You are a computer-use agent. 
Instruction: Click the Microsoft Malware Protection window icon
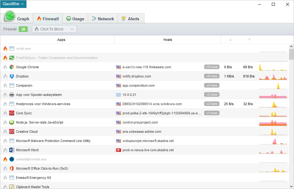coord(12,141)
